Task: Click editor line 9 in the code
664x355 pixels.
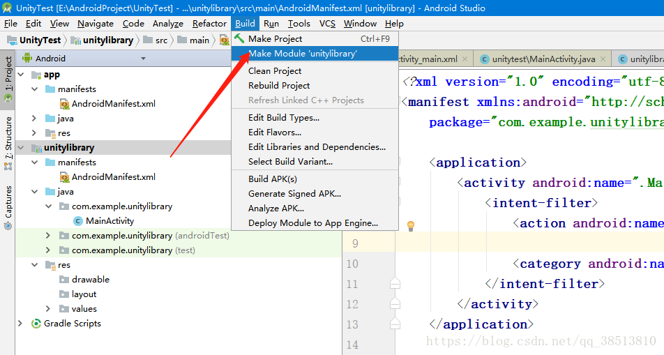Action: pos(529,243)
